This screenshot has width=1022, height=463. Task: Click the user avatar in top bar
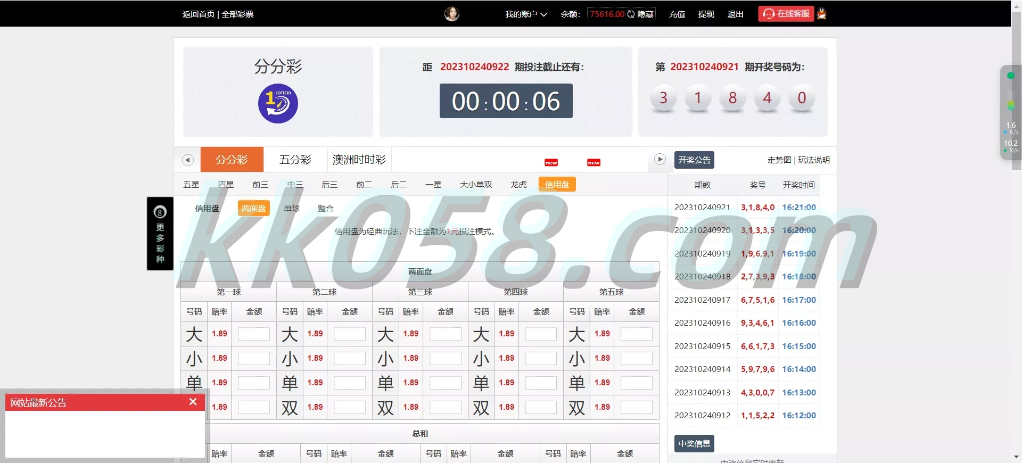[451, 14]
